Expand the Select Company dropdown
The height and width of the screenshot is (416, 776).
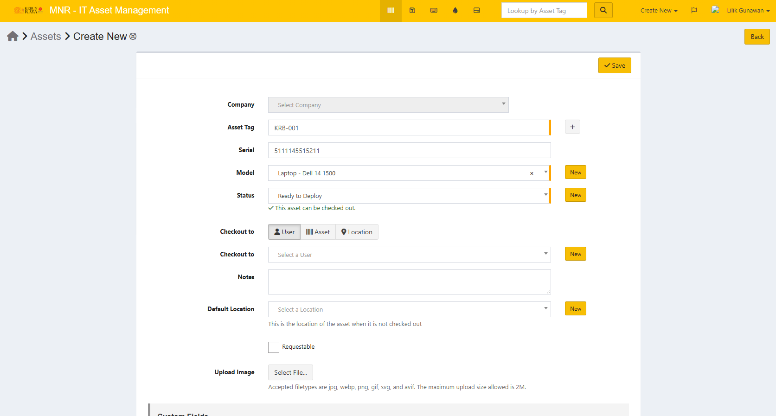tap(388, 105)
